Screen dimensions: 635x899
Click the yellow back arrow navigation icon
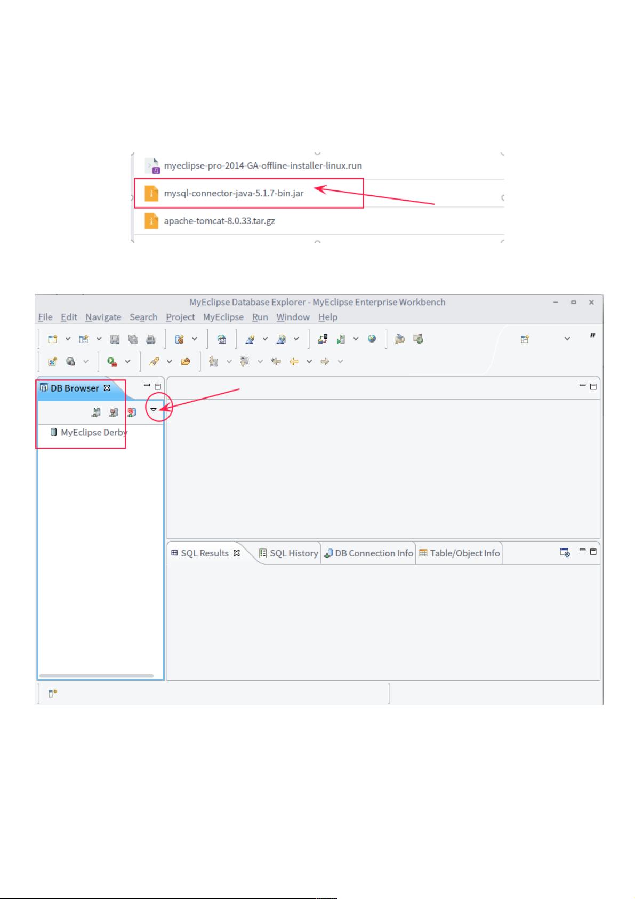click(293, 362)
